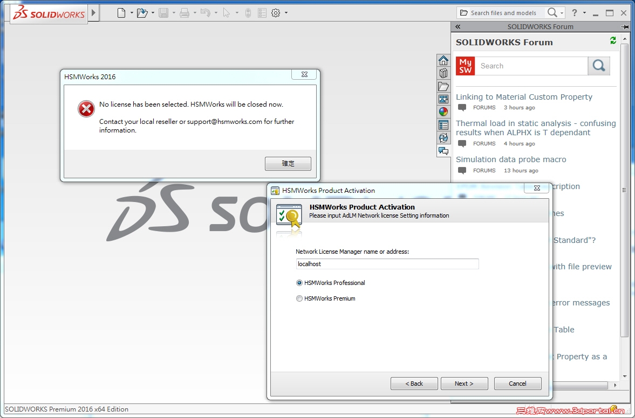Refresh the SOLIDWORKS Forum with green arrows
Image resolution: width=635 pixels, height=418 pixels.
[613, 40]
